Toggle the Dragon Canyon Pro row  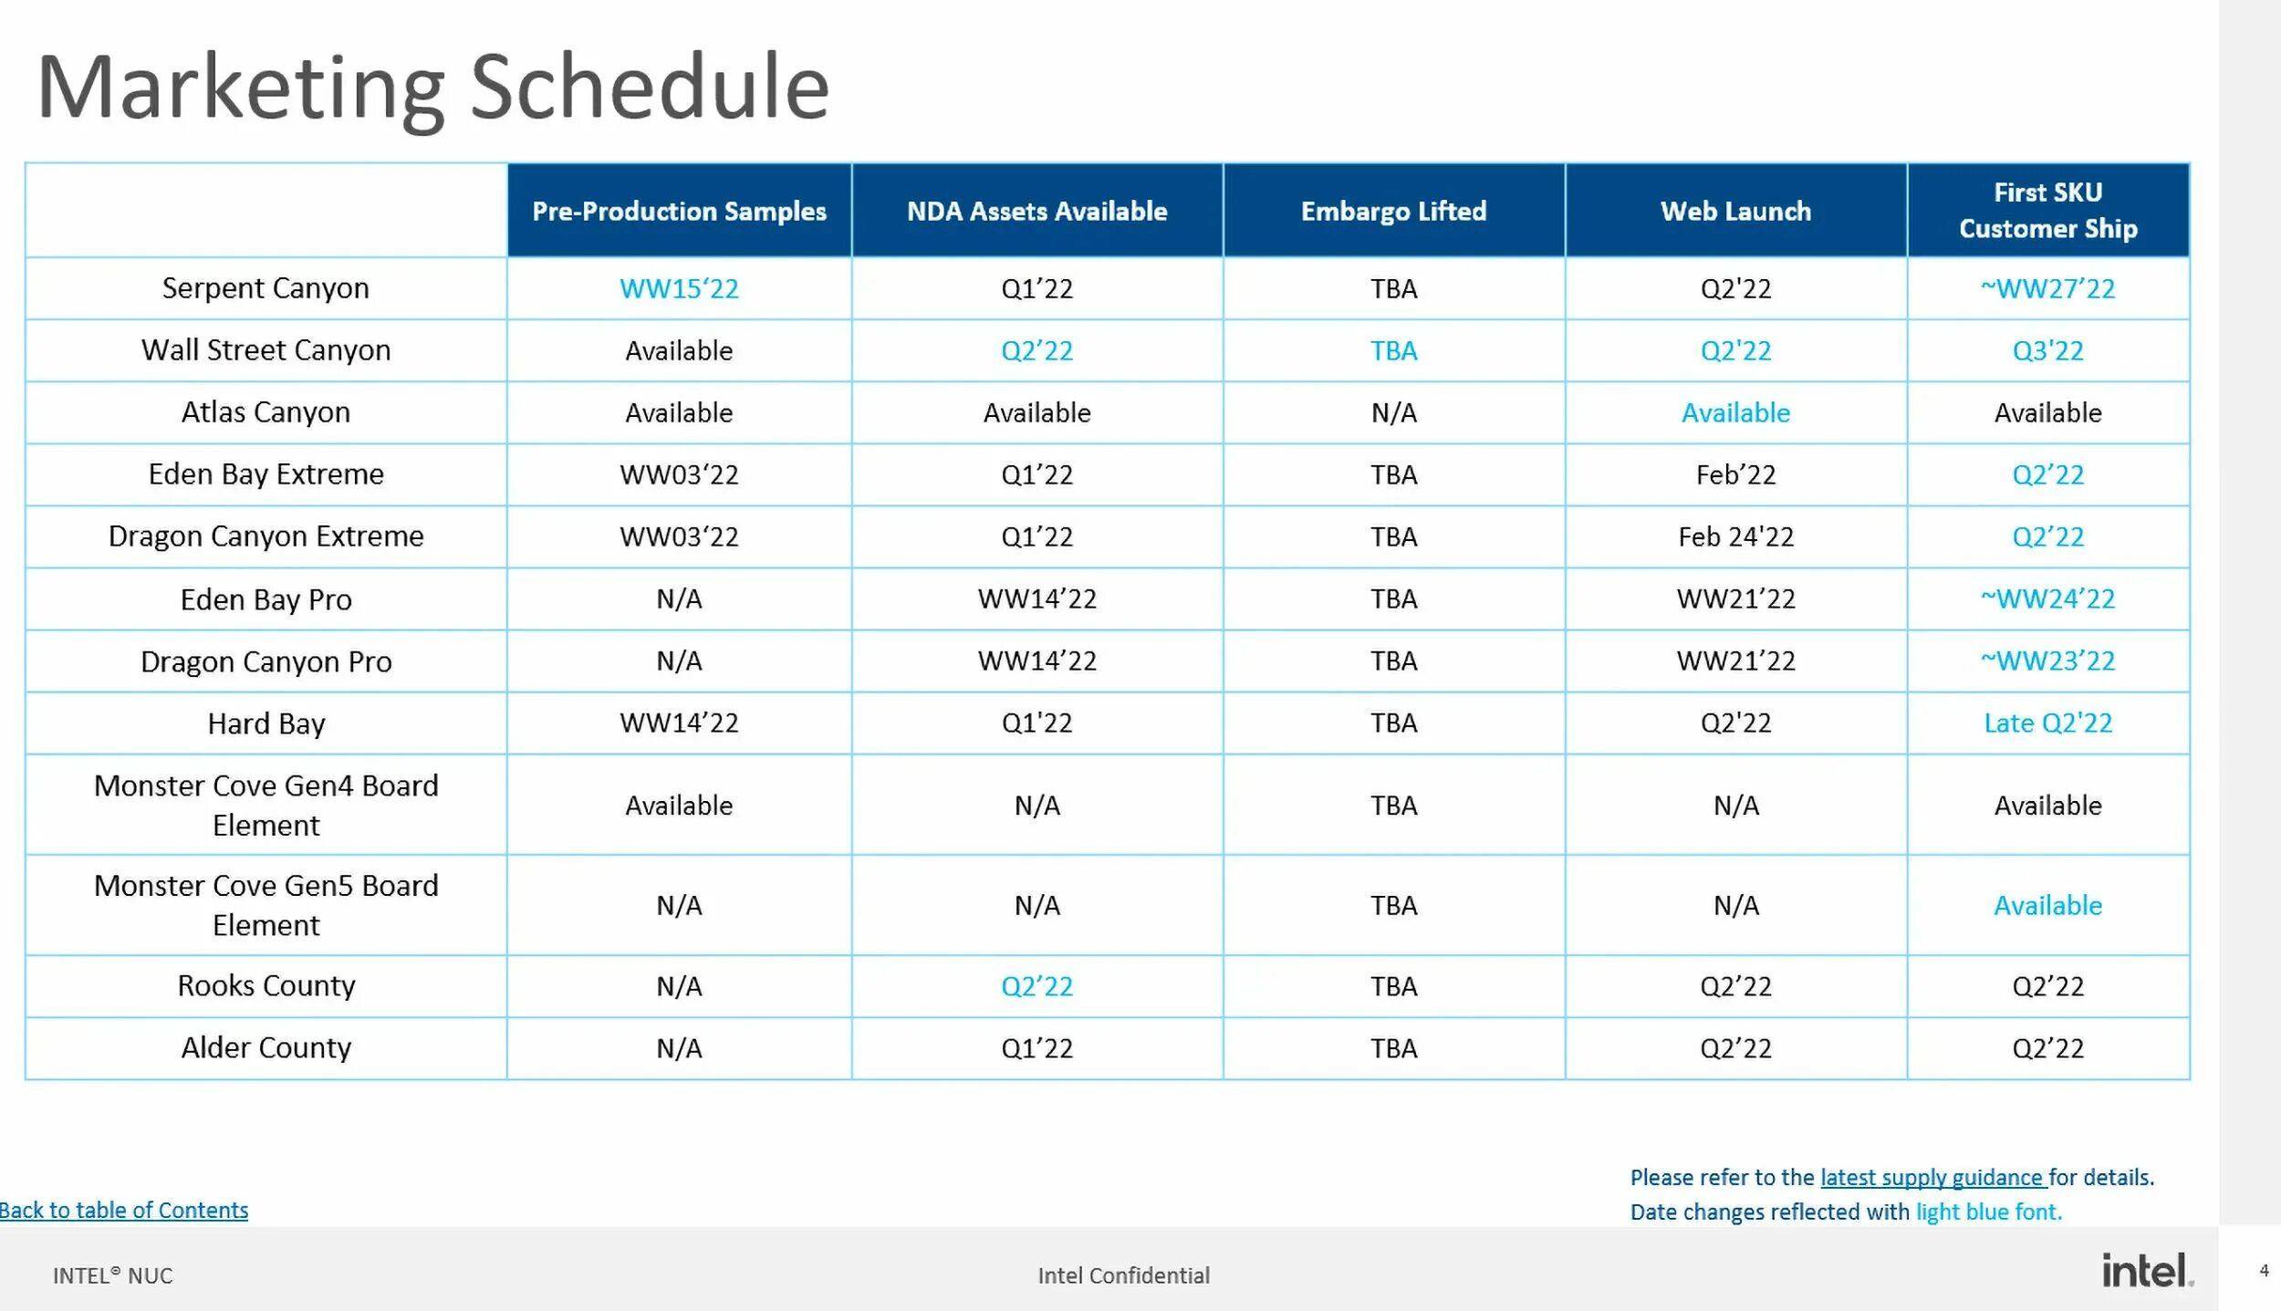pos(266,660)
